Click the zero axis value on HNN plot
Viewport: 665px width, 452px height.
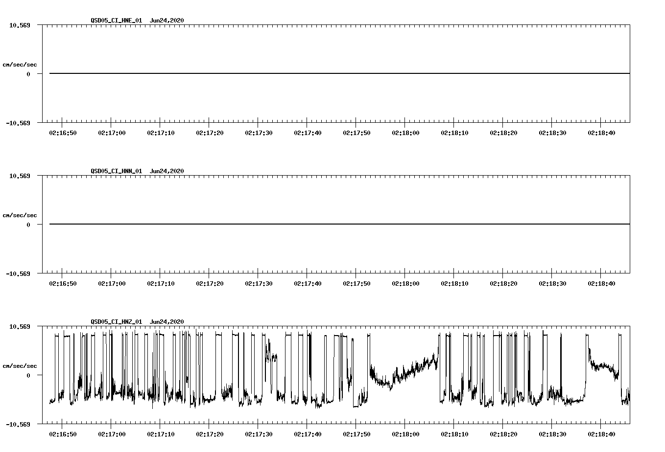28,225
